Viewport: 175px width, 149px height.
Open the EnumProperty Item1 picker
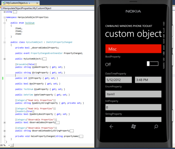[x=133, y=94]
